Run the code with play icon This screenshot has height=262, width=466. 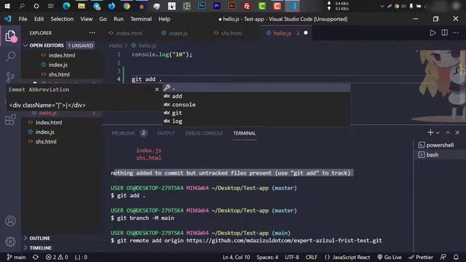click(433, 33)
